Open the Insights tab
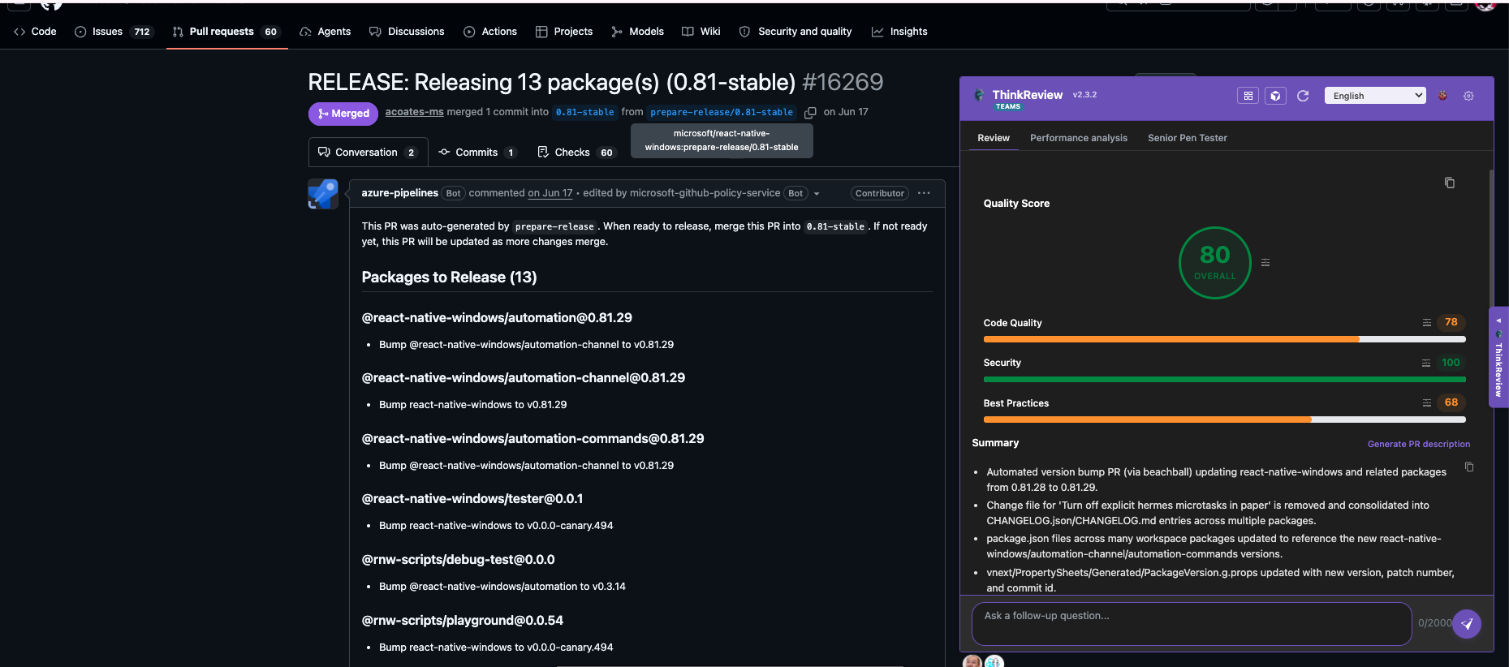The image size is (1509, 667). pyautogui.click(x=899, y=32)
